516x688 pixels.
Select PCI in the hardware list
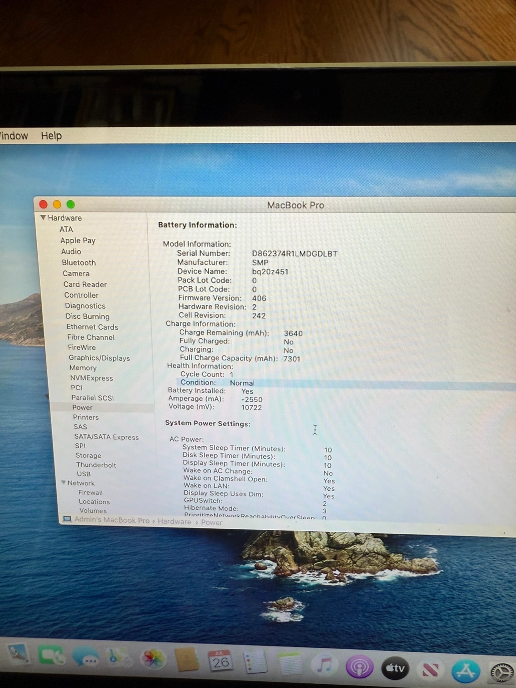pyautogui.click(x=76, y=387)
